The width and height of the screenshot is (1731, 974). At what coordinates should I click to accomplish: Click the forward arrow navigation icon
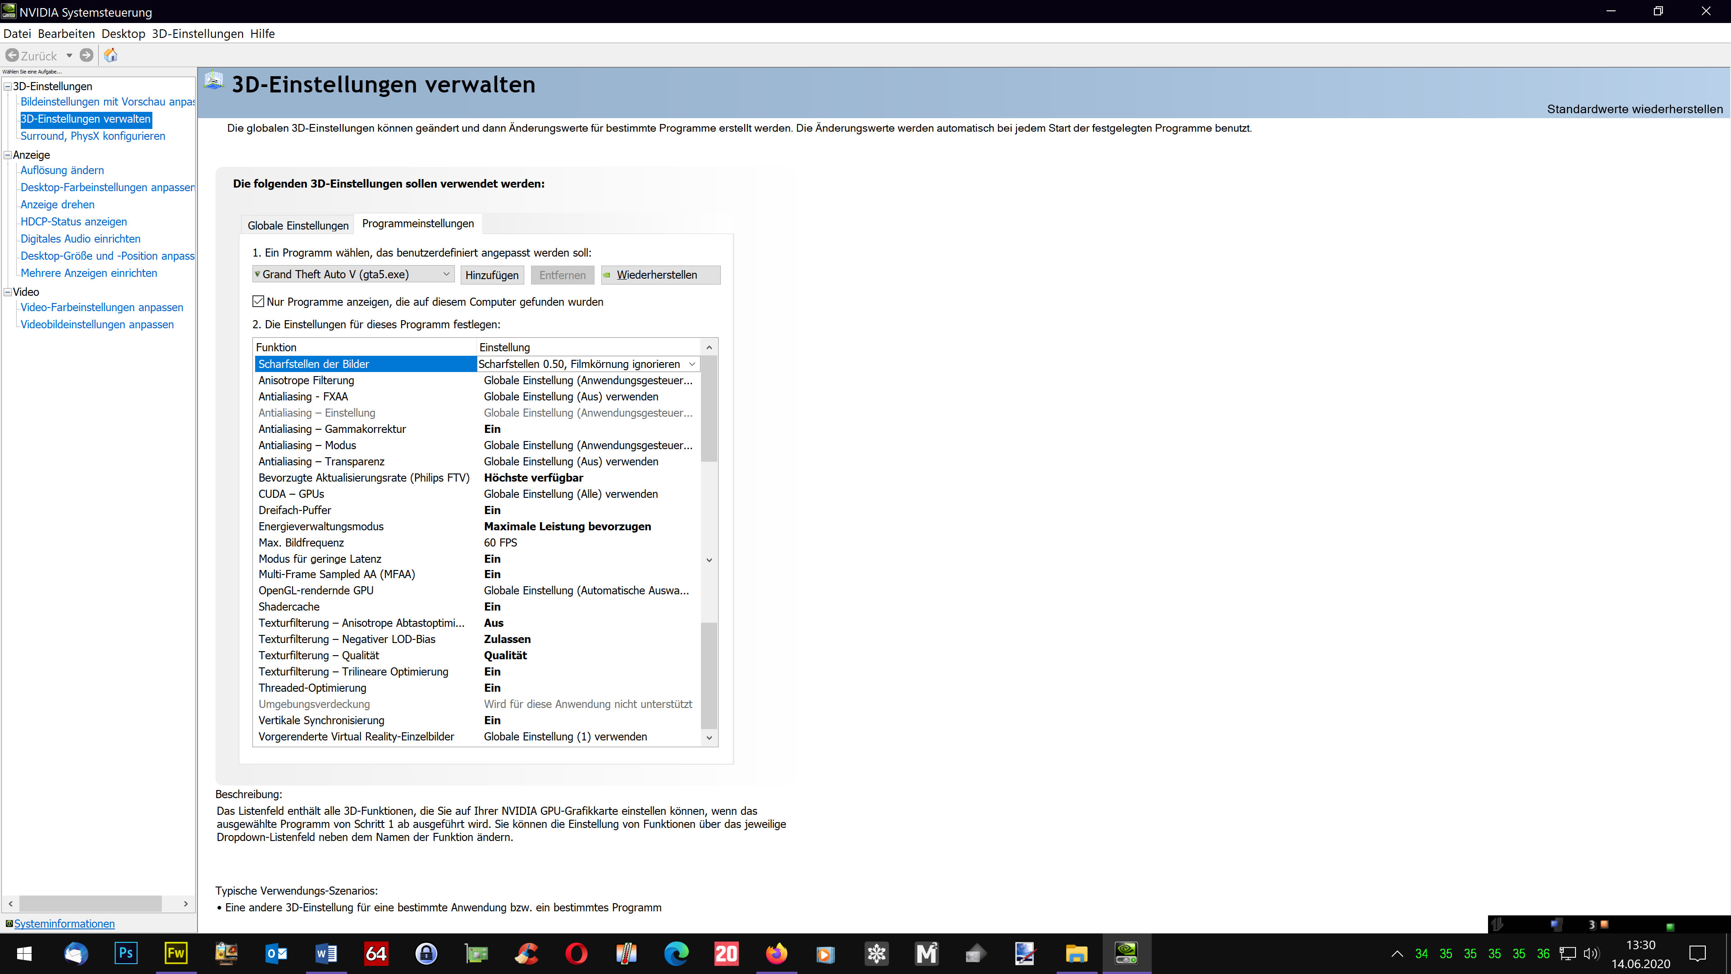86,55
